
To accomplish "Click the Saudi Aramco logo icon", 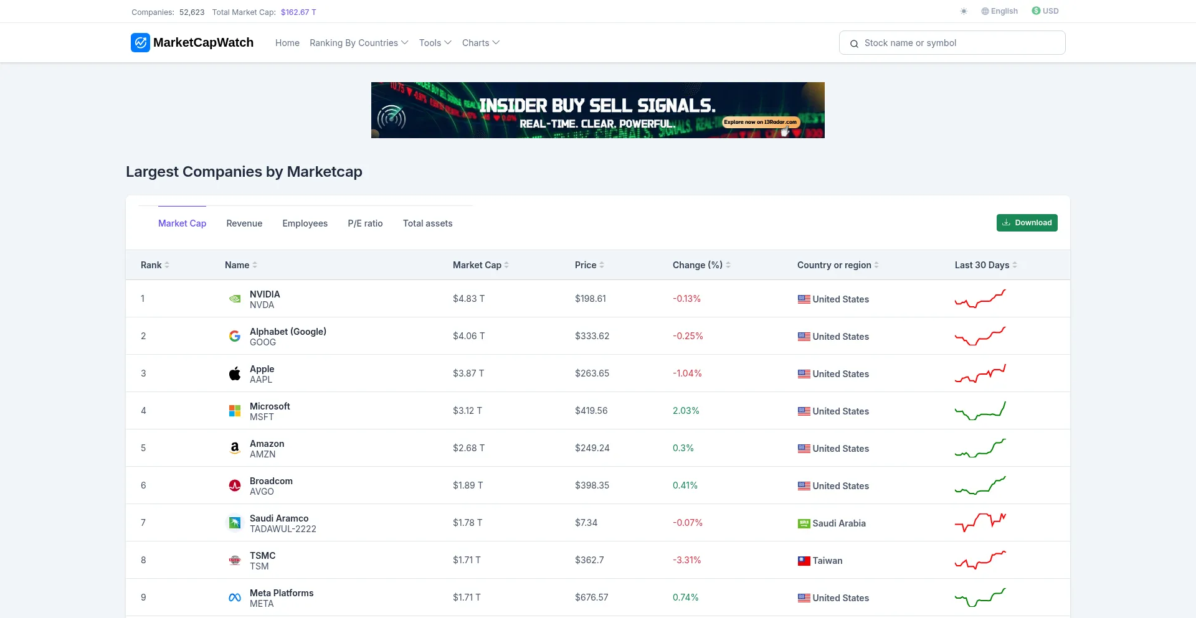I will (235, 523).
